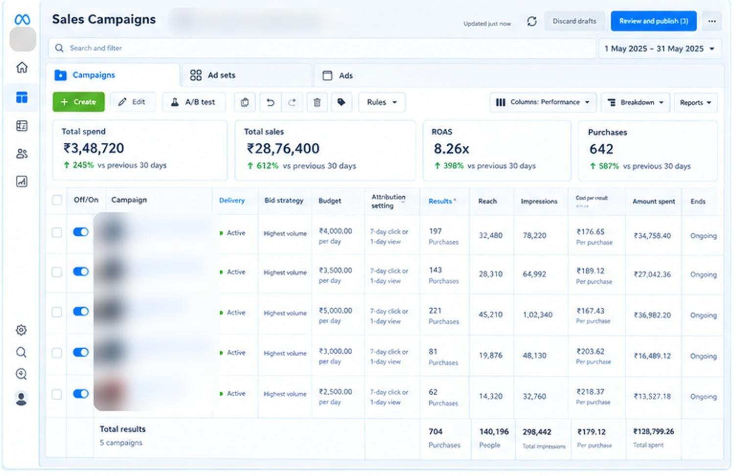Click the account avatar placeholder below Meta logo
This screenshot has height=476, width=734.
pyautogui.click(x=23, y=39)
